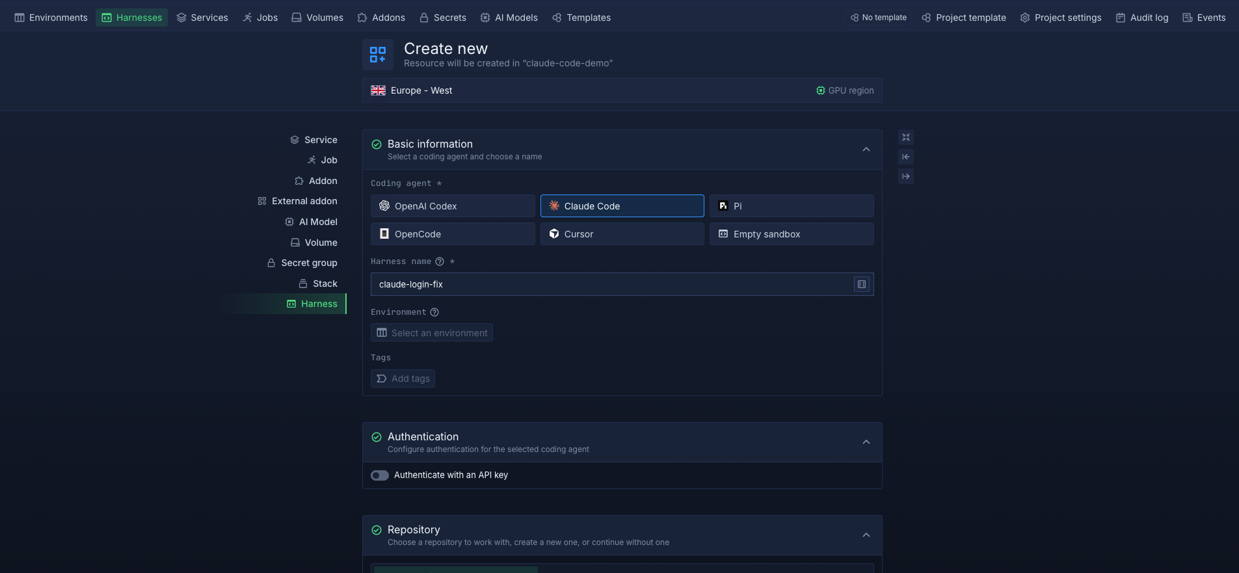Image resolution: width=1239 pixels, height=573 pixels.
Task: Go to the Templates tab
Action: click(581, 18)
